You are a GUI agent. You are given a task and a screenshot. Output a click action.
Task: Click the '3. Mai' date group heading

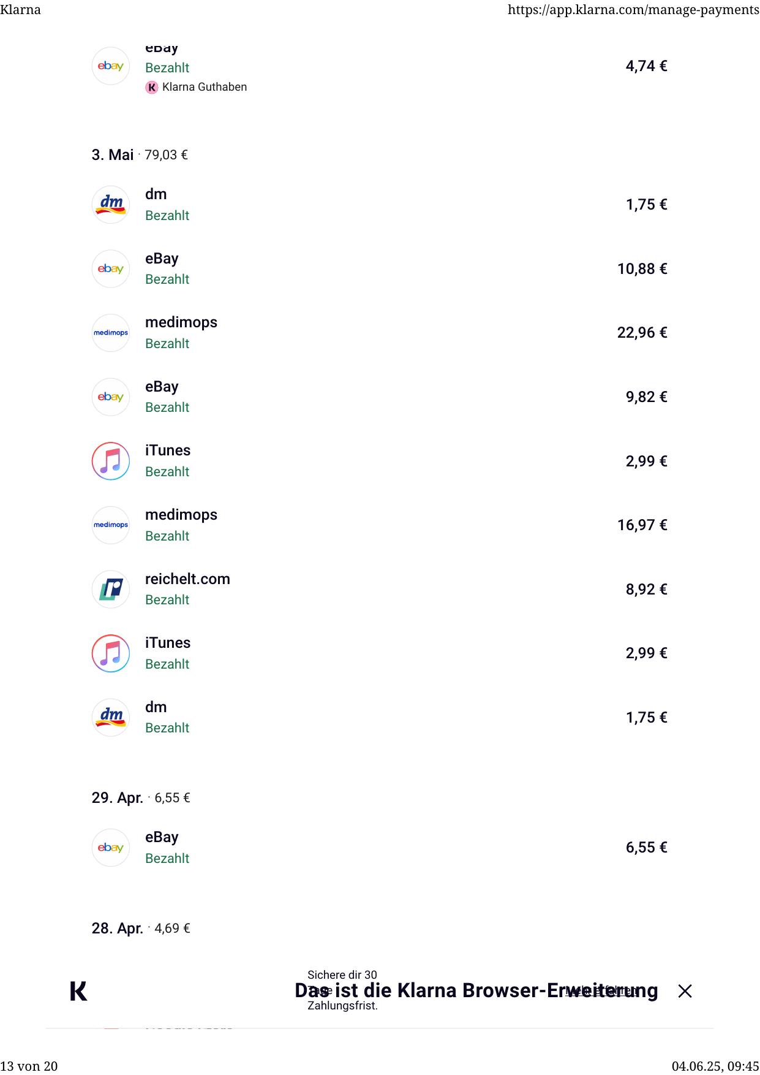pos(113,155)
